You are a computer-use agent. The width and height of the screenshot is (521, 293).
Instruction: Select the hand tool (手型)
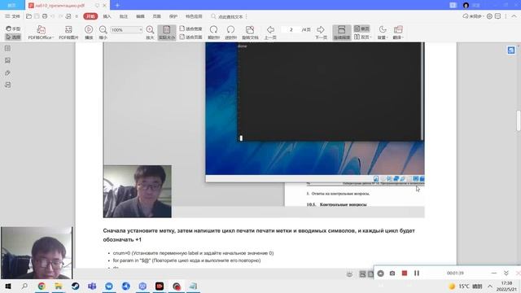click(13, 28)
